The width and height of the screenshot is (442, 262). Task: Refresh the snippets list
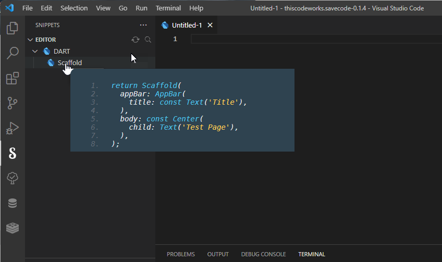[x=136, y=40]
